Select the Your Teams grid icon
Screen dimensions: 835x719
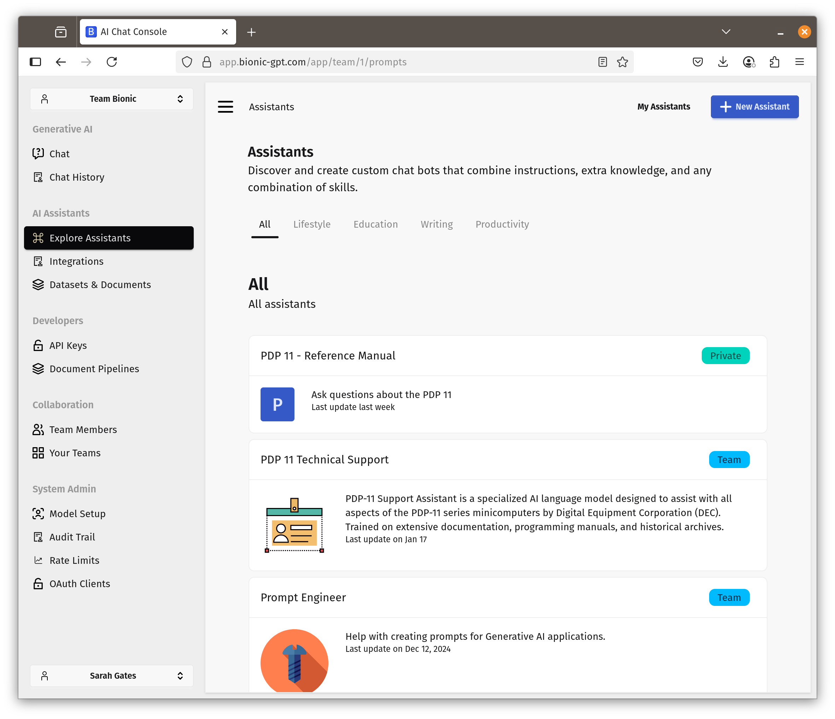pyautogui.click(x=38, y=452)
